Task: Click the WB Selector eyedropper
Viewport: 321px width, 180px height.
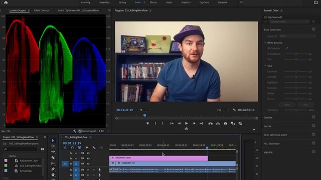Action: pyautogui.click(x=287, y=48)
